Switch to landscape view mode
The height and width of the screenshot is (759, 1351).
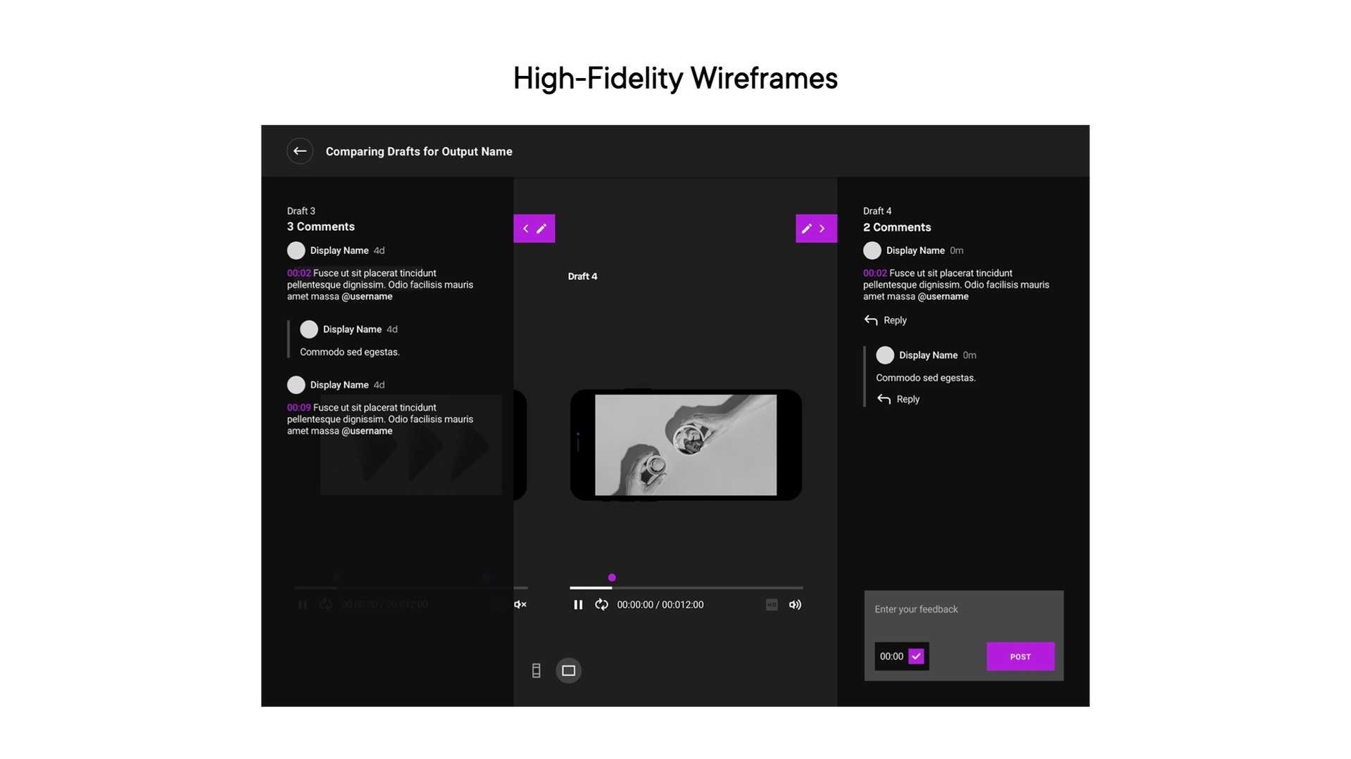coord(569,671)
